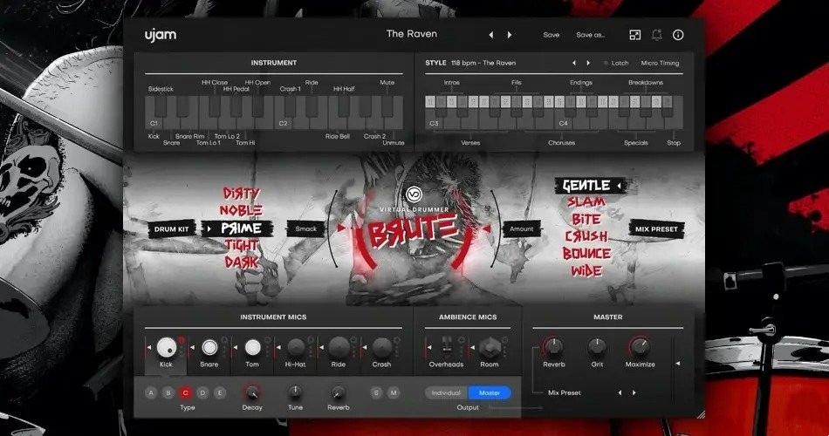Select kick type E

[220, 392]
